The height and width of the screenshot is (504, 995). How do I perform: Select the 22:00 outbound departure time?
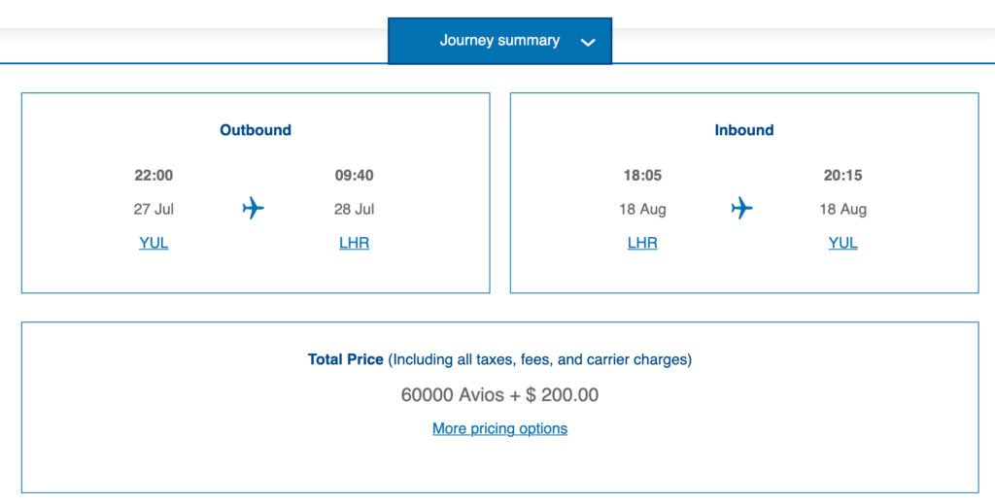tap(154, 176)
